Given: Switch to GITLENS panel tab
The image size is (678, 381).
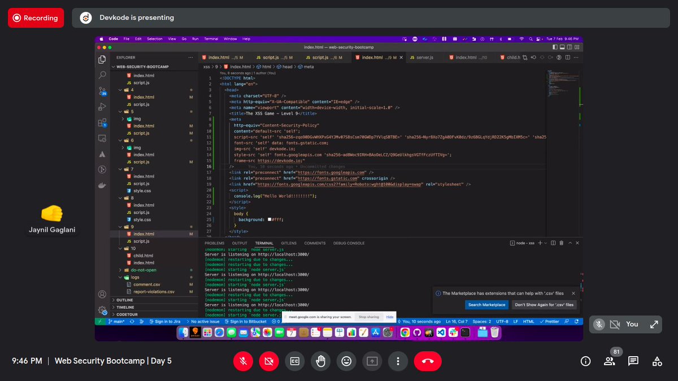Looking at the screenshot, I should pyautogui.click(x=289, y=243).
